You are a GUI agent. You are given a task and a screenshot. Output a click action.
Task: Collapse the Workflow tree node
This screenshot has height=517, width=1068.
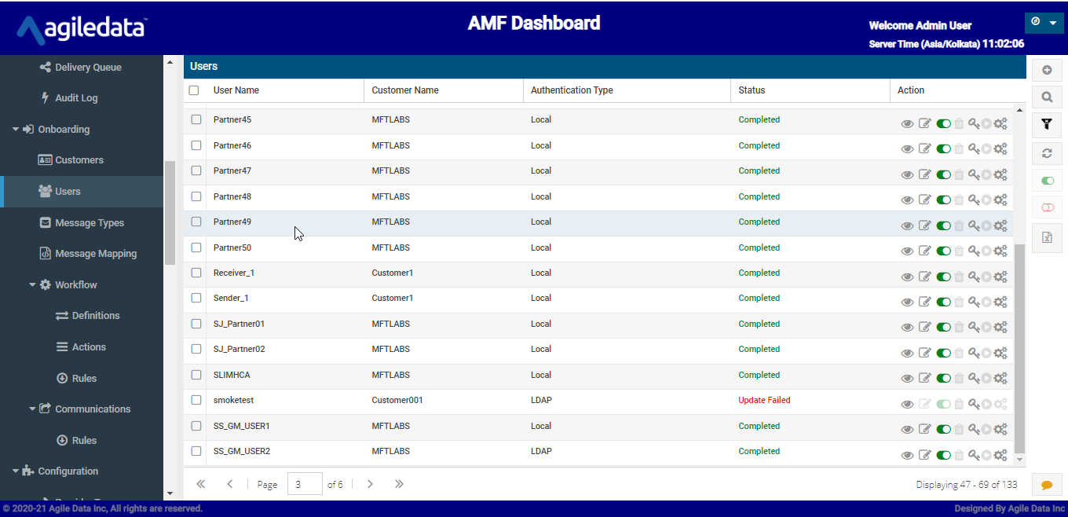pyautogui.click(x=32, y=285)
